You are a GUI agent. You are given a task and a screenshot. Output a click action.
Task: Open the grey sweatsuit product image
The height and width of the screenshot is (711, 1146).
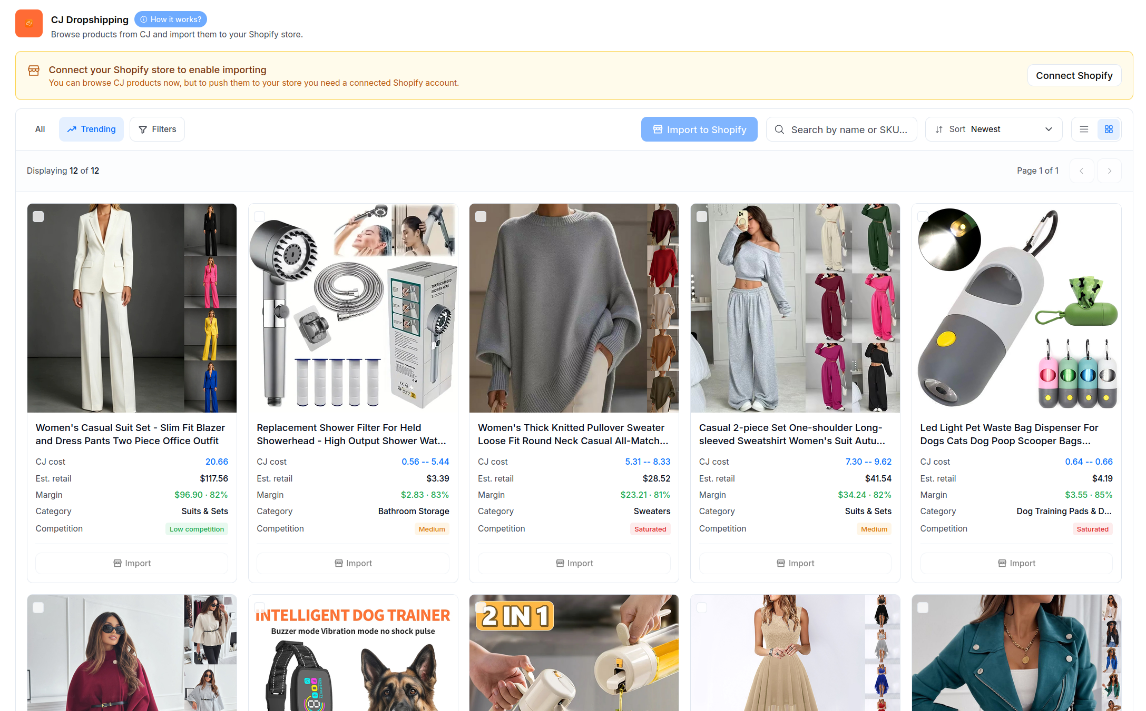click(x=795, y=308)
